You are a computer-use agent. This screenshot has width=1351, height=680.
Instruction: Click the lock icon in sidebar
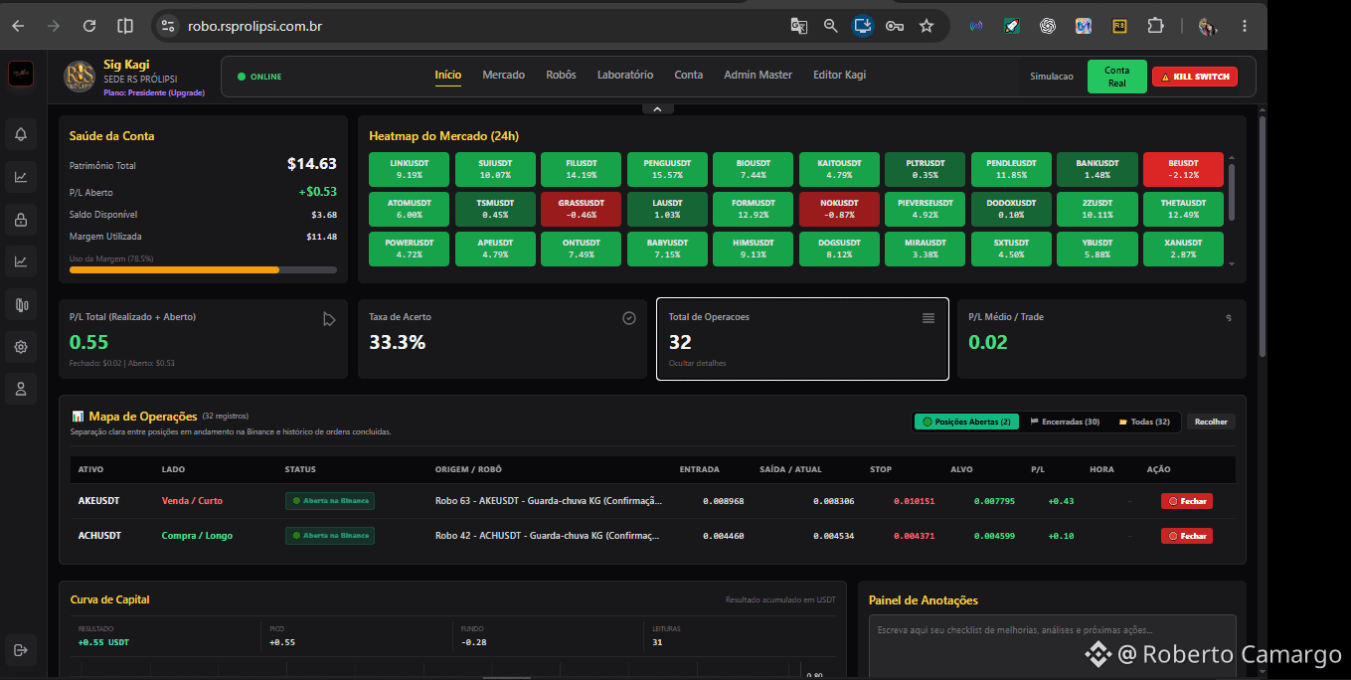click(x=20, y=220)
